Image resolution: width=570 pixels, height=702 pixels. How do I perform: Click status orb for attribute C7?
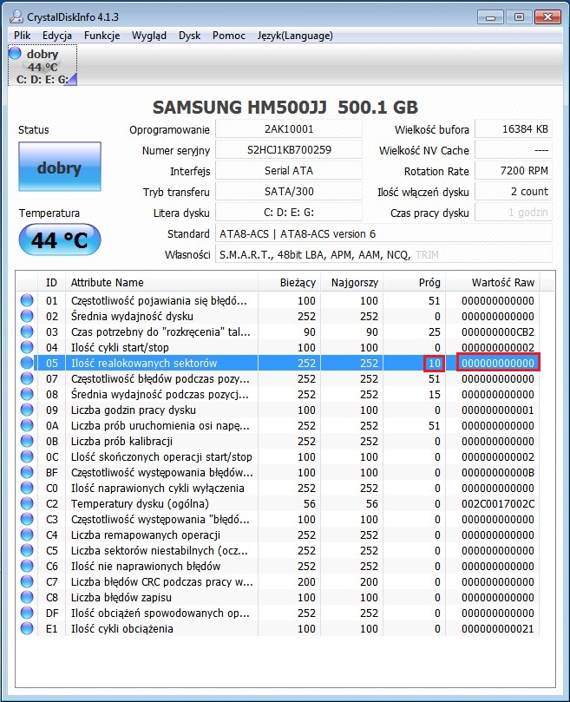(27, 581)
